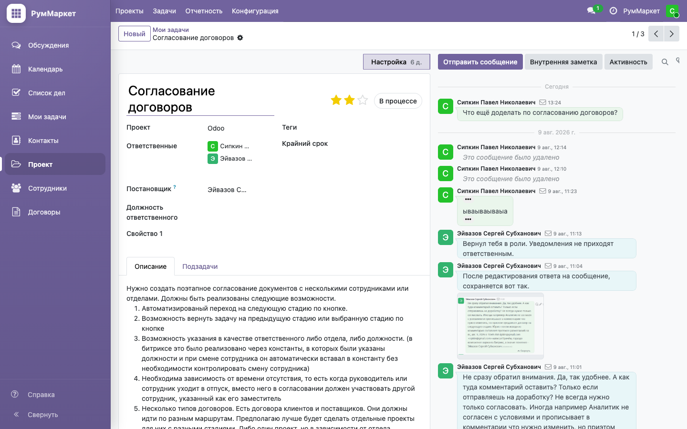Open Справка help item

coord(55,395)
